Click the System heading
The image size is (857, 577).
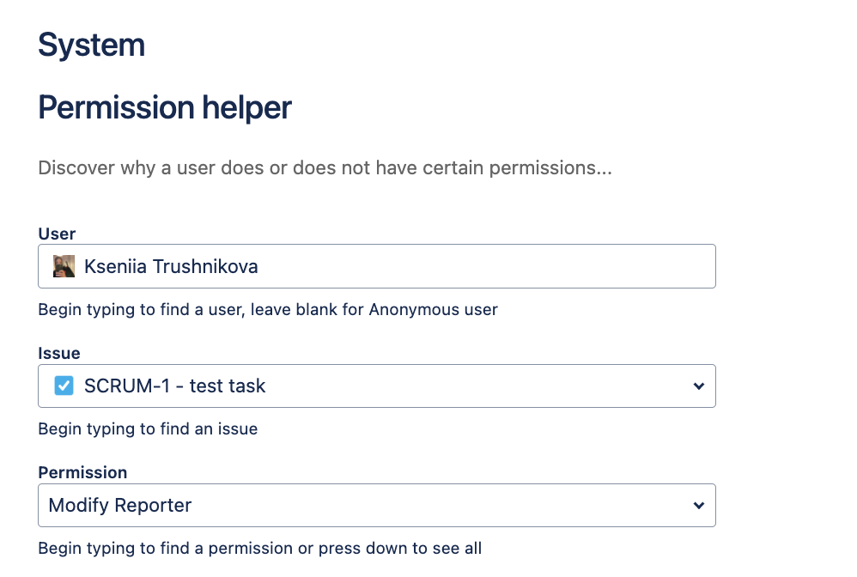point(91,45)
